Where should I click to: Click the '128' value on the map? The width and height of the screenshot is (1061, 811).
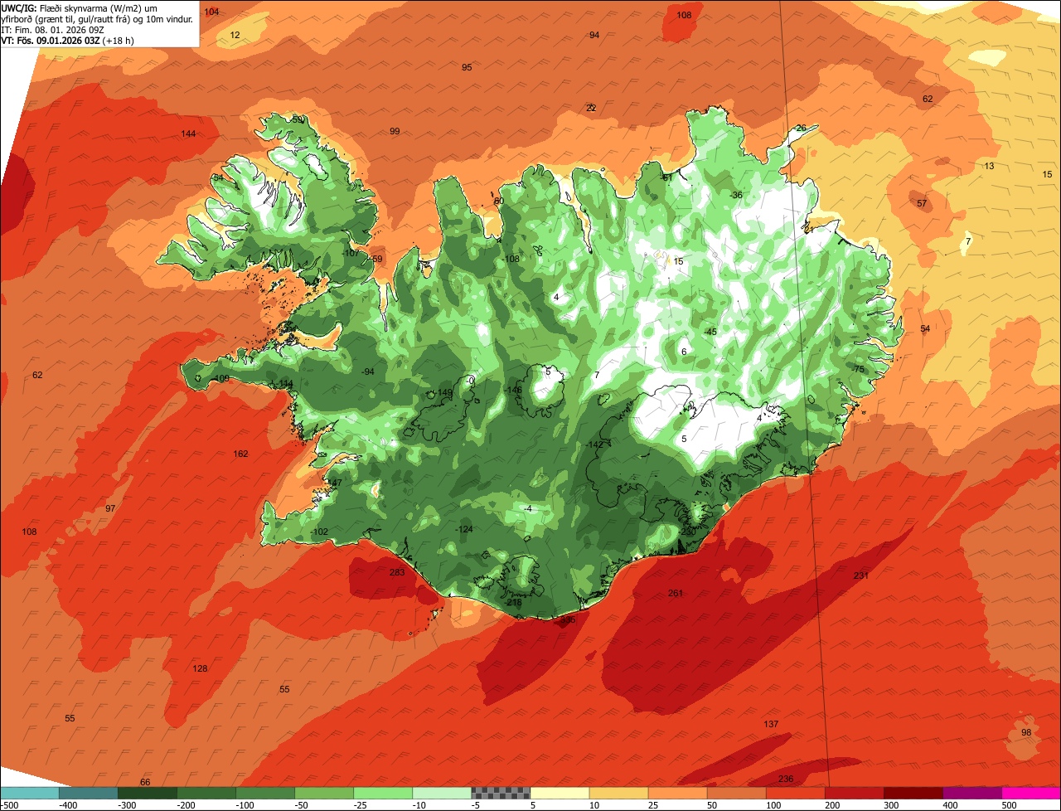(x=200, y=668)
